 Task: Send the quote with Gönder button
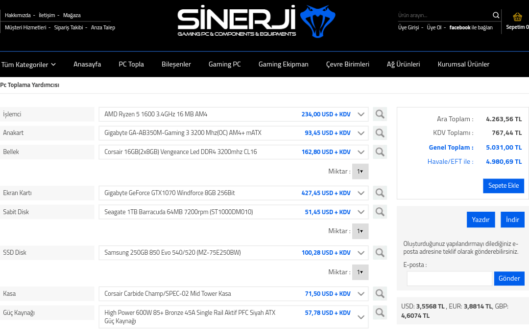pyautogui.click(x=509, y=279)
